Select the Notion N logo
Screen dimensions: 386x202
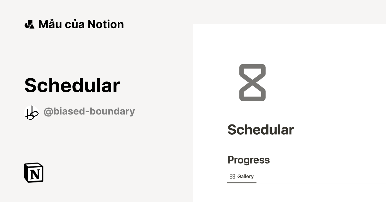click(x=33, y=173)
